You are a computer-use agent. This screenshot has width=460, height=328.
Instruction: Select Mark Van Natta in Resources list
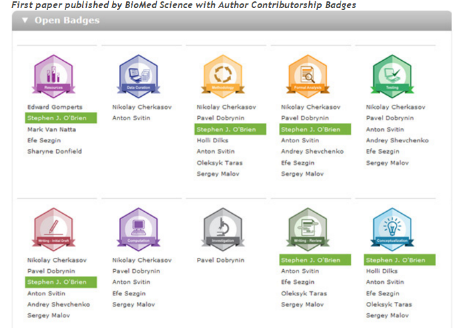click(x=51, y=129)
